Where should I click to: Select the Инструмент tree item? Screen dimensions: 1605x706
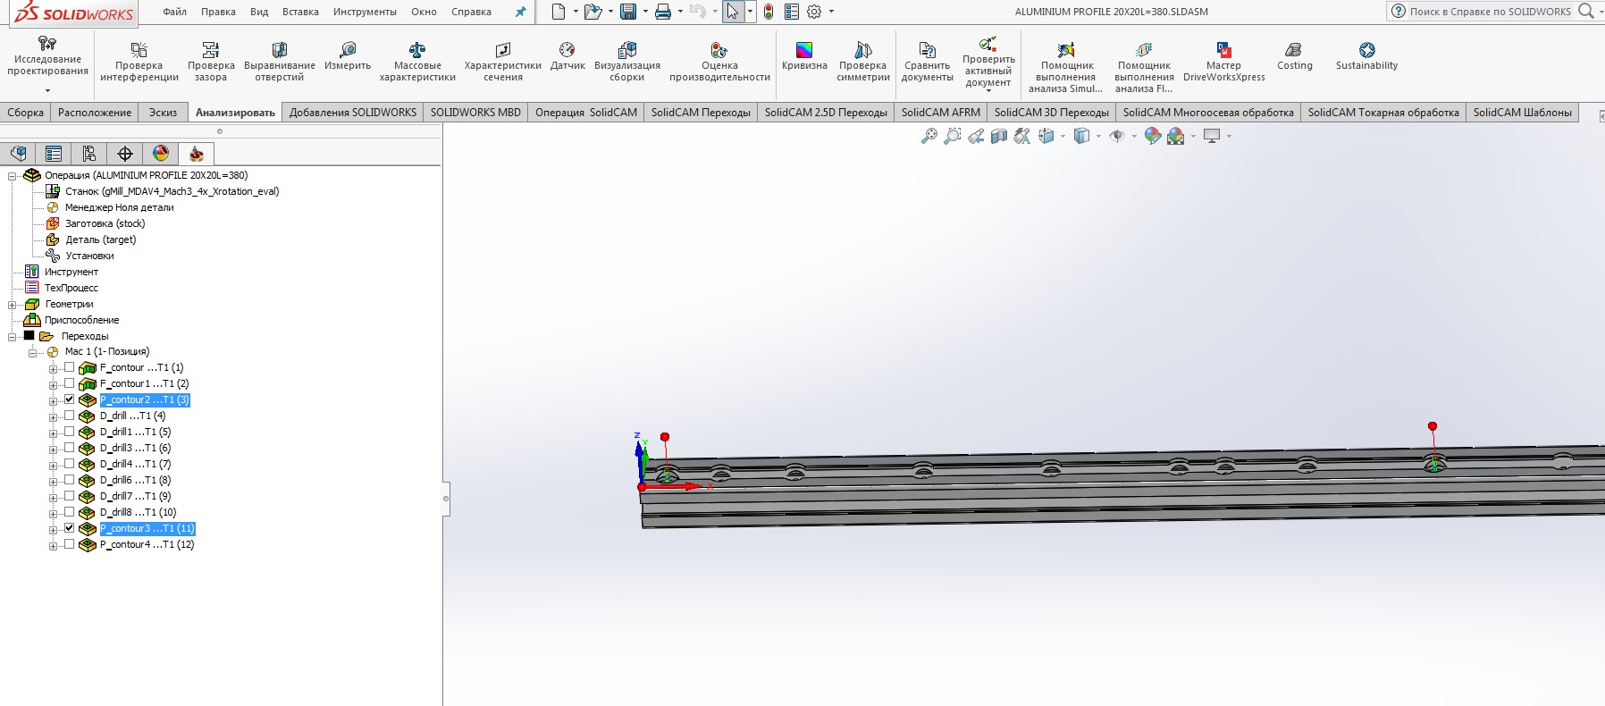[x=71, y=272]
